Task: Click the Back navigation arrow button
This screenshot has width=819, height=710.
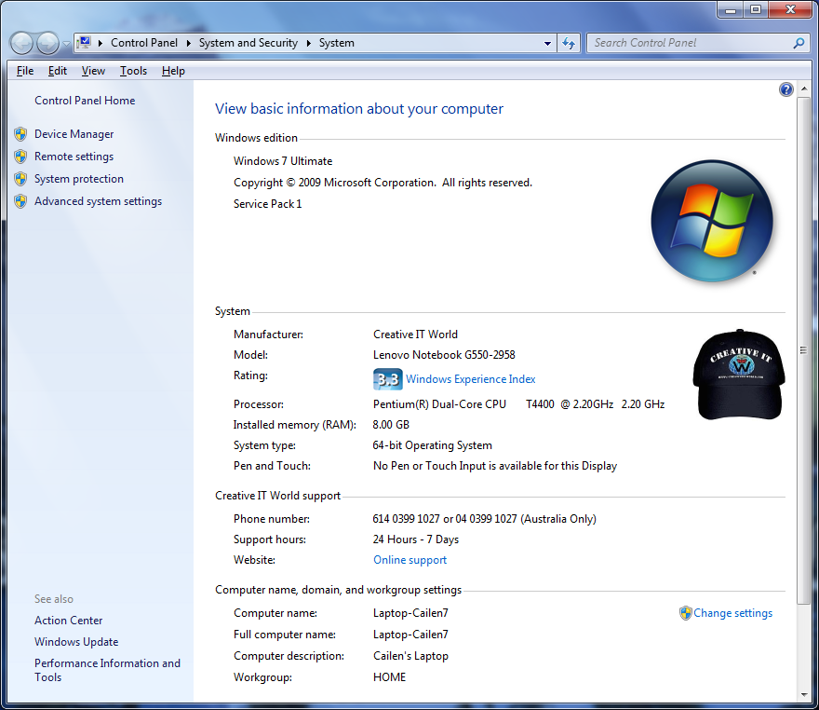Action: pyautogui.click(x=22, y=43)
